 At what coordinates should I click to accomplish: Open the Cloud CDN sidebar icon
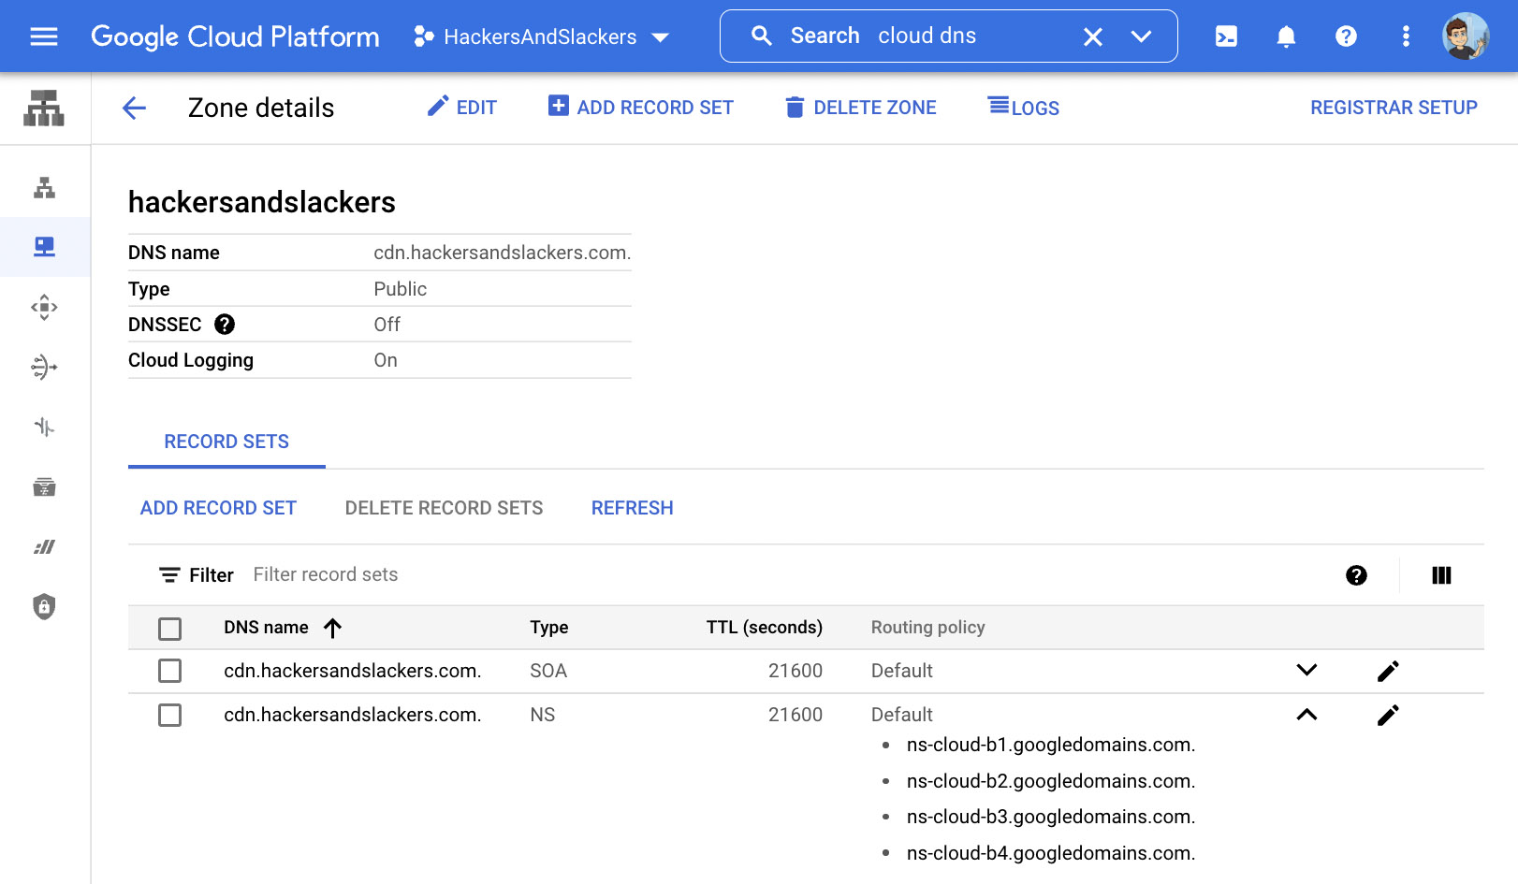pyautogui.click(x=44, y=307)
